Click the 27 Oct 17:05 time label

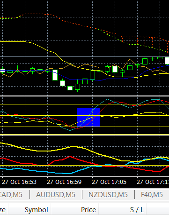pyautogui.click(x=109, y=182)
